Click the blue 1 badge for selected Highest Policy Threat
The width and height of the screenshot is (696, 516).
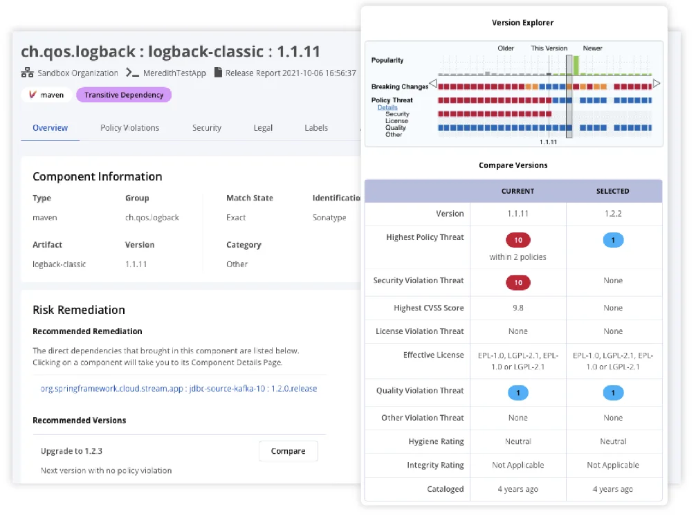pyautogui.click(x=613, y=240)
